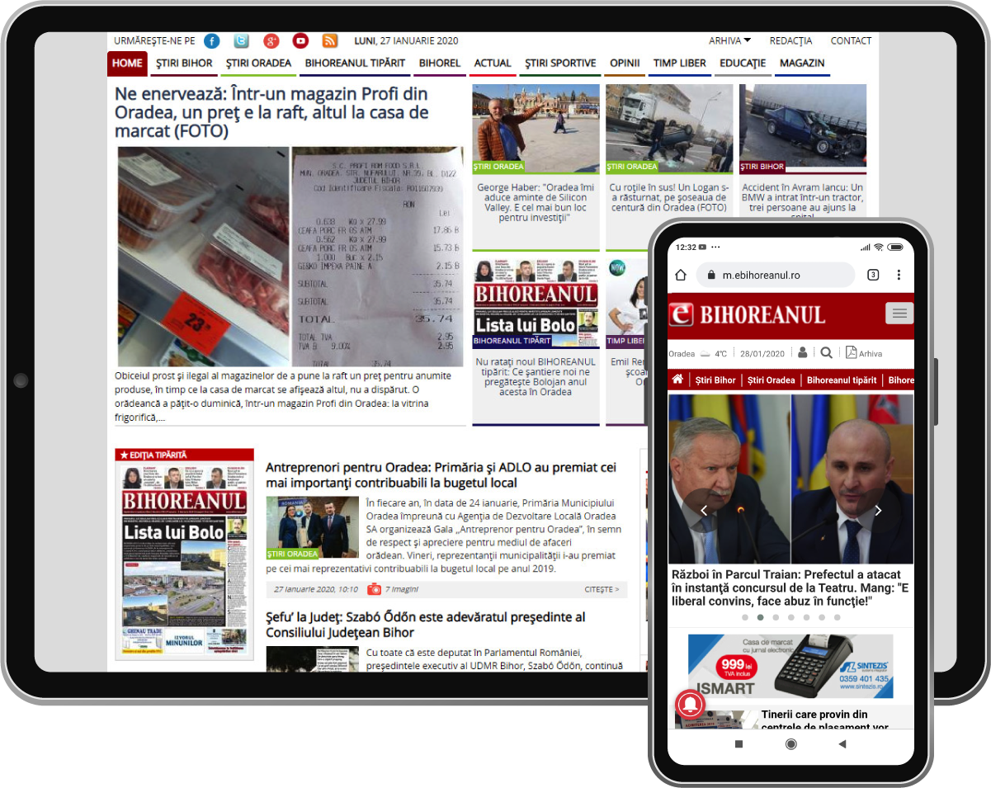Open the REDACŢIA link on tablet
The height and width of the screenshot is (788, 991).
pos(790,40)
